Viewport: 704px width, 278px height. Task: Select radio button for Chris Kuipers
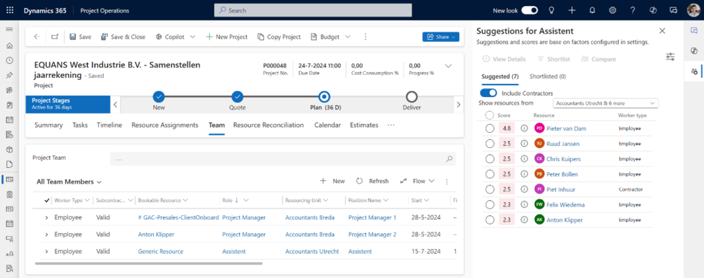[489, 159]
